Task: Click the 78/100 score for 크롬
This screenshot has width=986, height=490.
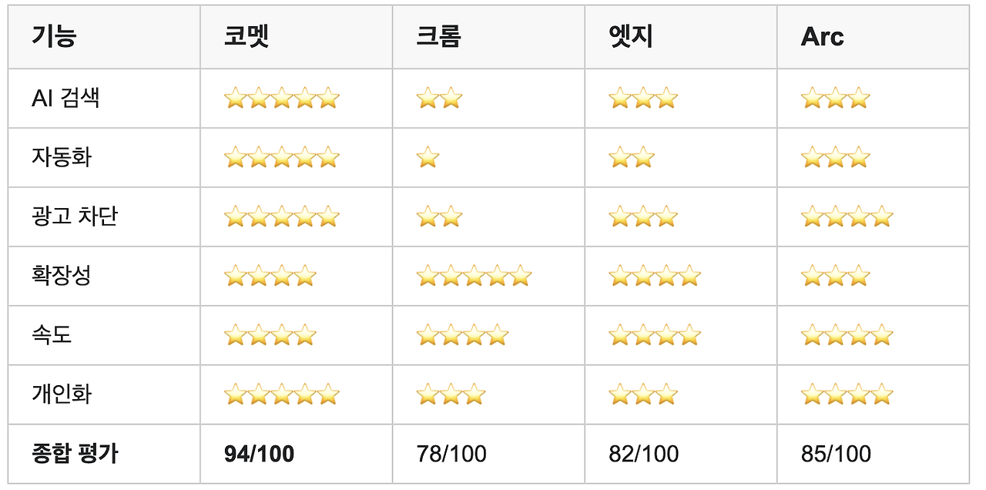Action: point(451,454)
